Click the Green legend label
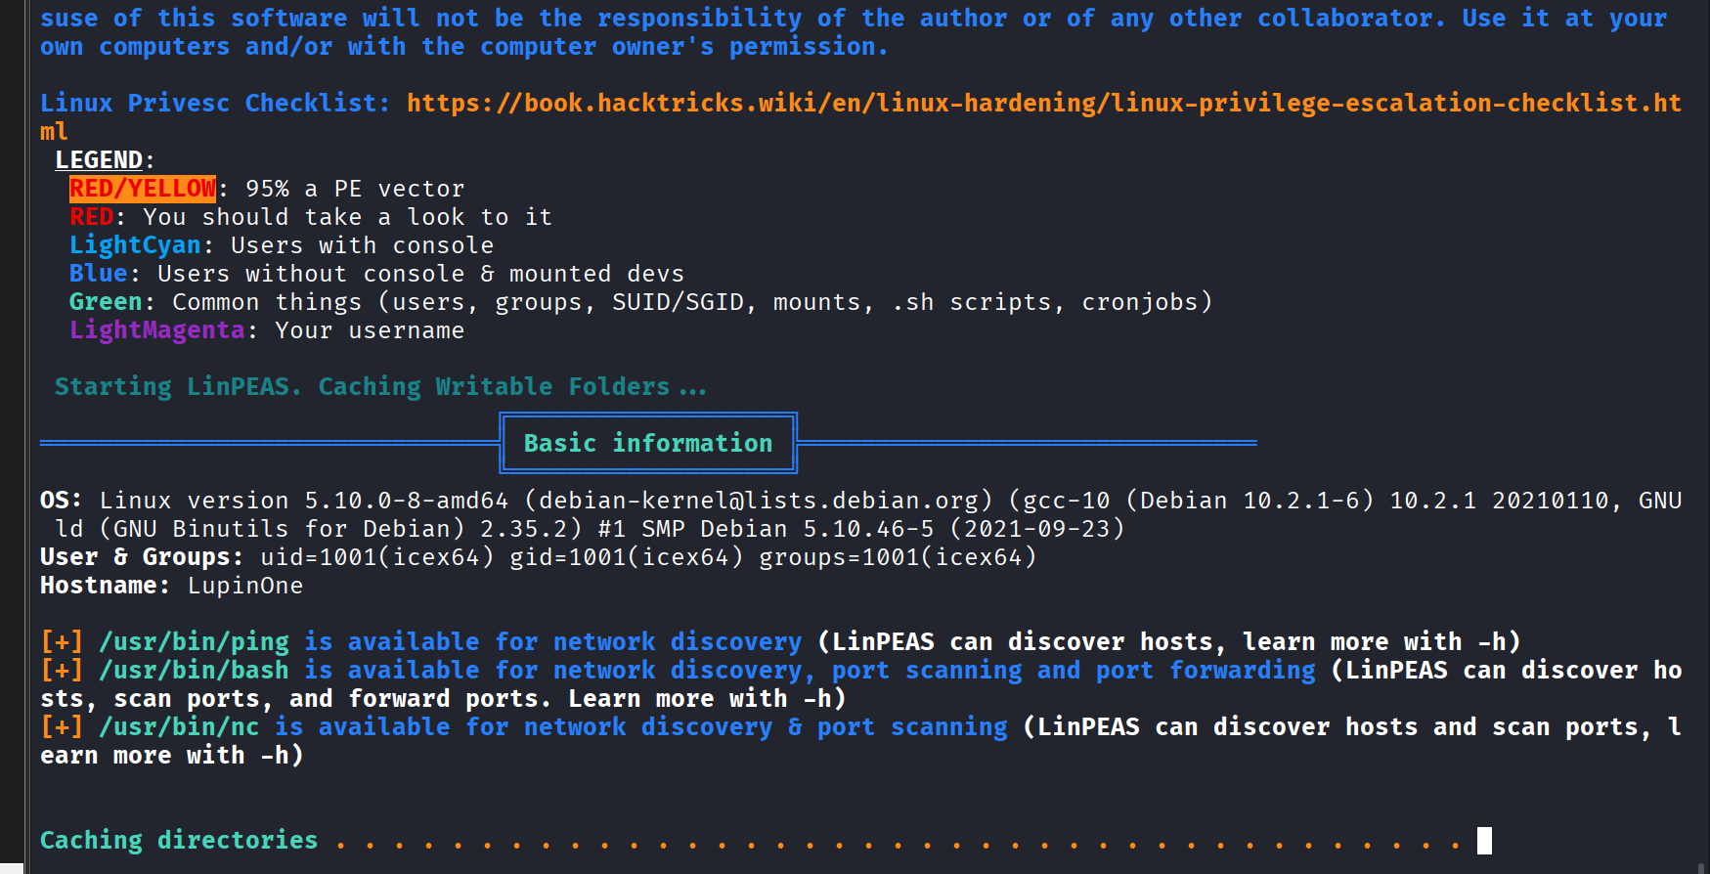This screenshot has width=1710, height=874. tap(106, 302)
